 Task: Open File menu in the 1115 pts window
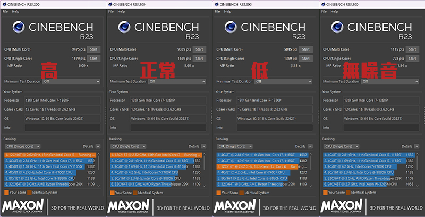coord(324,11)
